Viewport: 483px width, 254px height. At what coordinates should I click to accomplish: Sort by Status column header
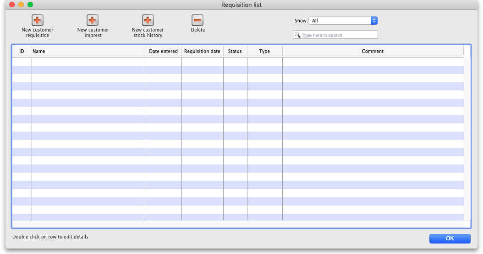(x=235, y=51)
